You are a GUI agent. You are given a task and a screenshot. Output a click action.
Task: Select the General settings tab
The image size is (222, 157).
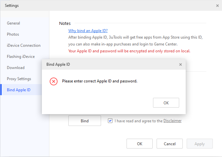point(13,23)
